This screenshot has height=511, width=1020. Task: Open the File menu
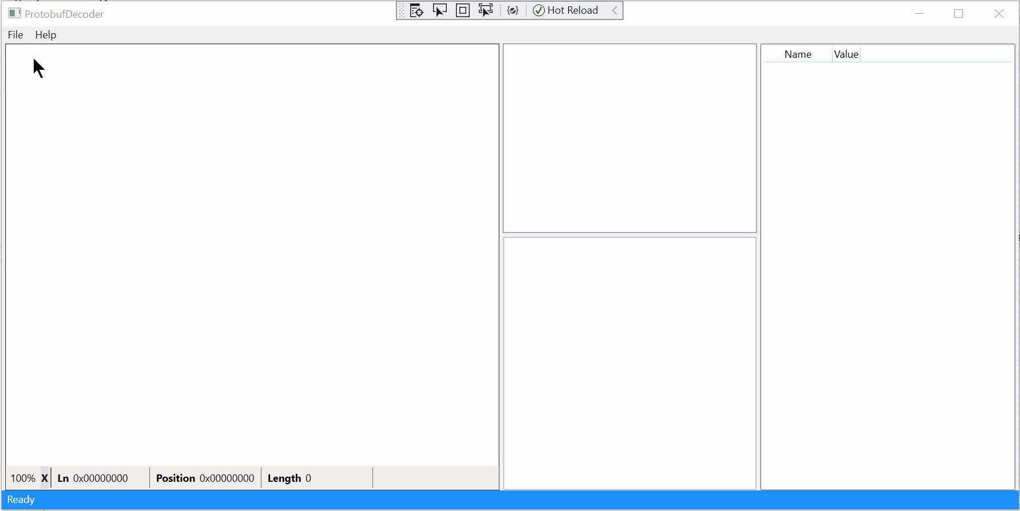tap(15, 35)
